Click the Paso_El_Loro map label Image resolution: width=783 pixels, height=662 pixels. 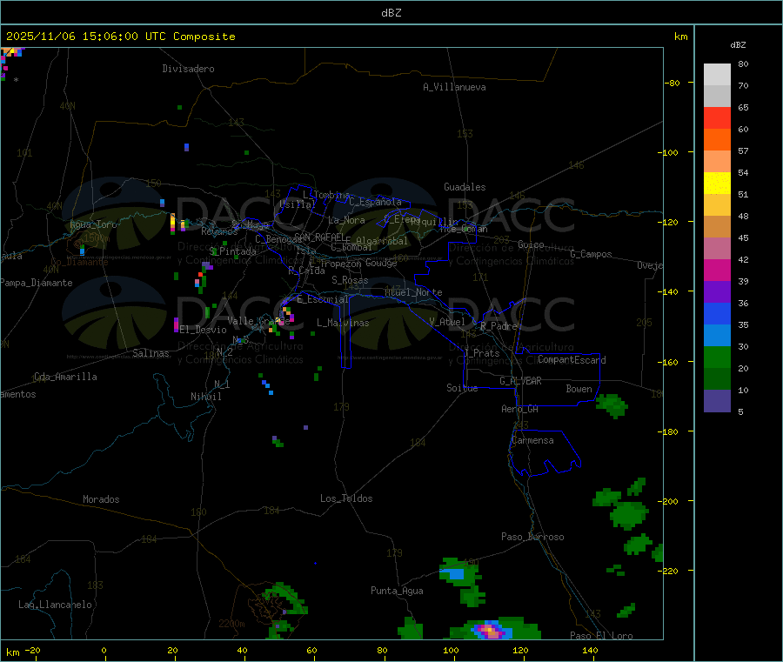click(601, 636)
